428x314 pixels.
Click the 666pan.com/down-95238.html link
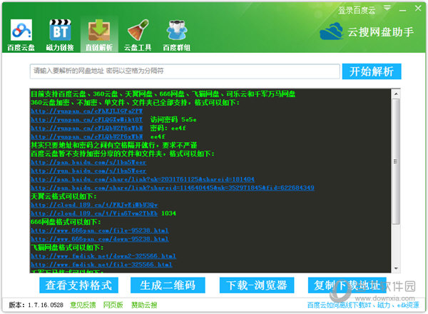(100, 239)
